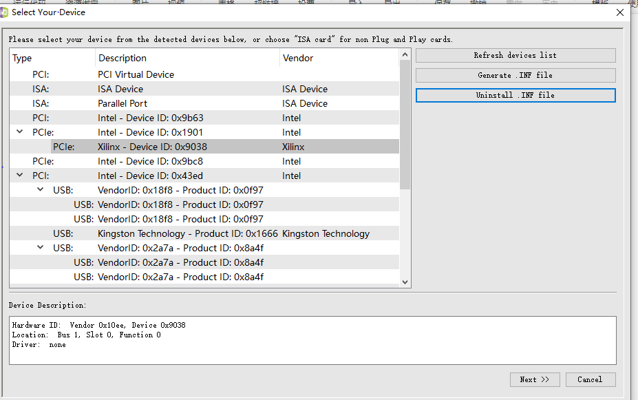
Task: Proceed with the Next >> button
Action: [535, 379]
